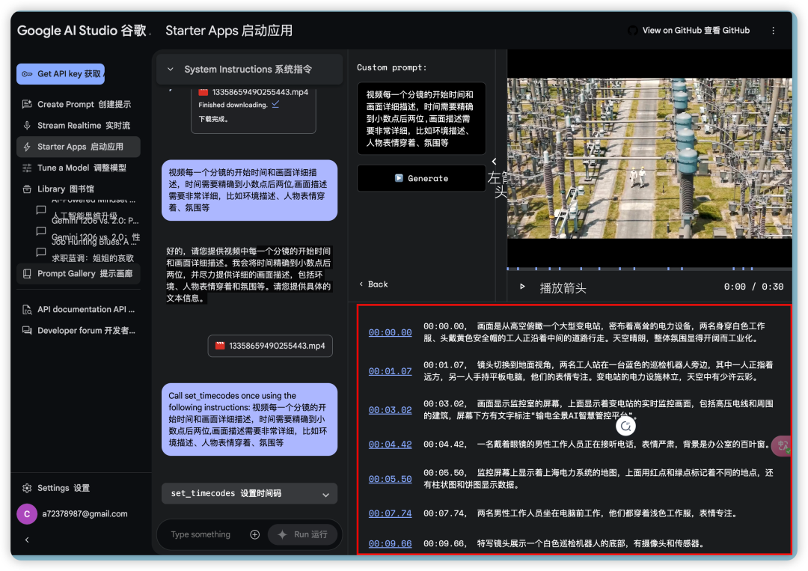This screenshot has height=571, width=808.
Task: Click the Google AI Studio logo
Action: click(82, 31)
